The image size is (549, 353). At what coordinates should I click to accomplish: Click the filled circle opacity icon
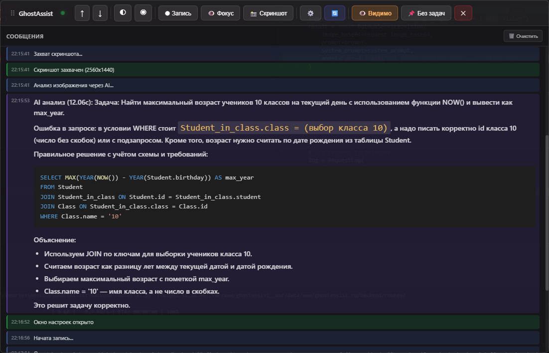(x=143, y=13)
